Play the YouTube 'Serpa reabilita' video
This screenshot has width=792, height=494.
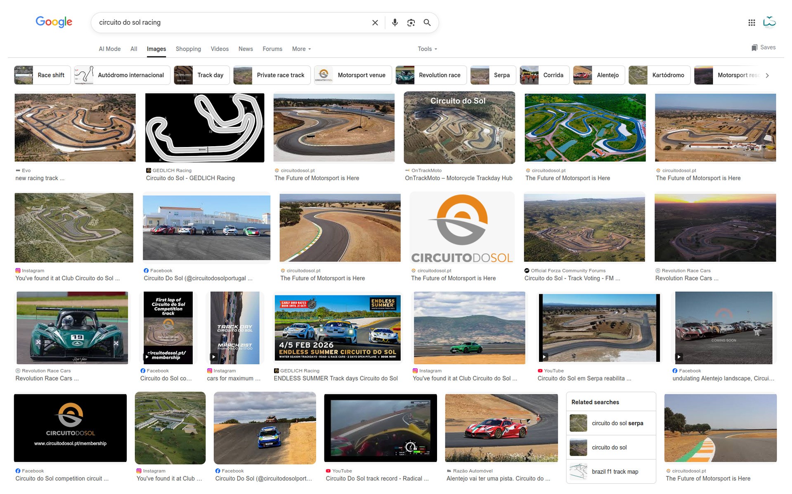click(544, 357)
